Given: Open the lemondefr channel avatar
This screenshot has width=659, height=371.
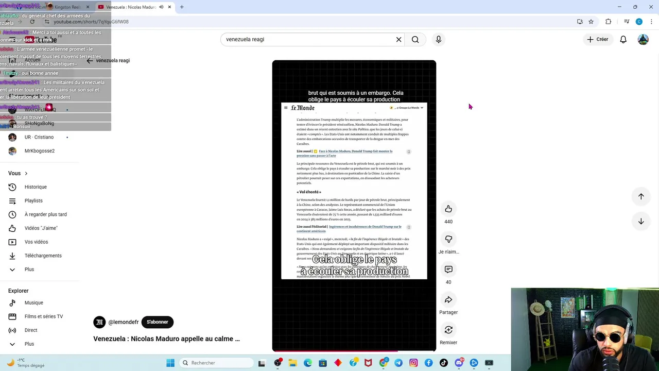Looking at the screenshot, I should coord(99,322).
